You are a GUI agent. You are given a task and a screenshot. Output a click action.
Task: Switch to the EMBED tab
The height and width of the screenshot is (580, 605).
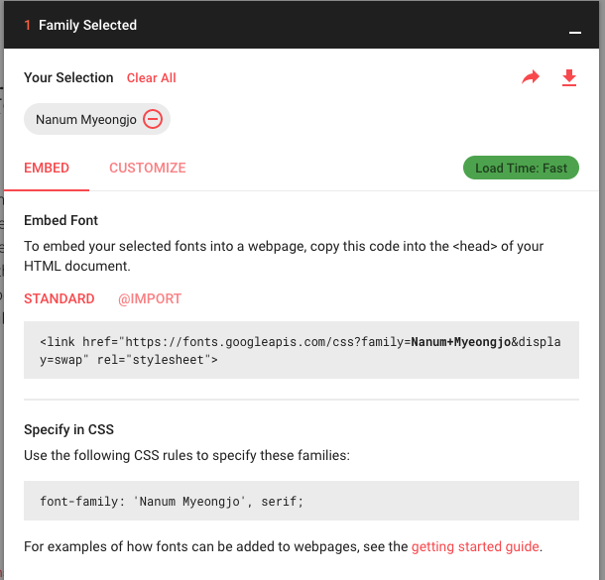[47, 168]
